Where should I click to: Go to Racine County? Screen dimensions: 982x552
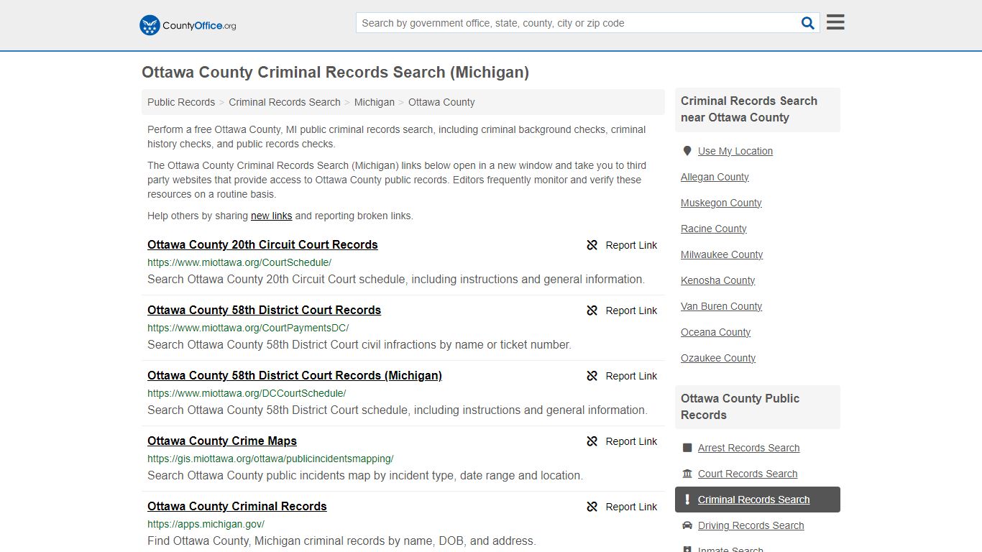pos(714,229)
